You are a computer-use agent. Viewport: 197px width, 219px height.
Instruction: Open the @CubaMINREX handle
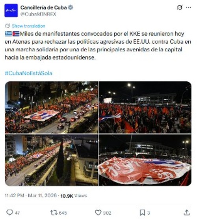tap(38, 14)
